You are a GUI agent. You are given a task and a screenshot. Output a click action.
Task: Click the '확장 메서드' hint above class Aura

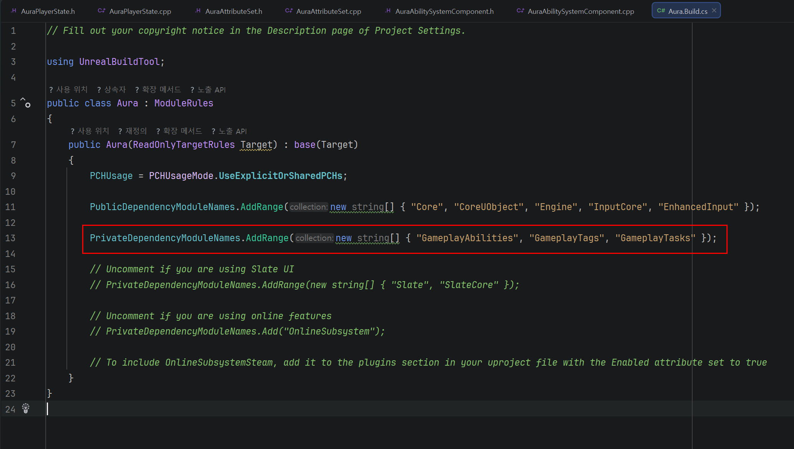(x=161, y=89)
